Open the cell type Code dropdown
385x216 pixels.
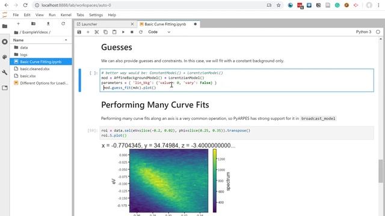click(159, 32)
